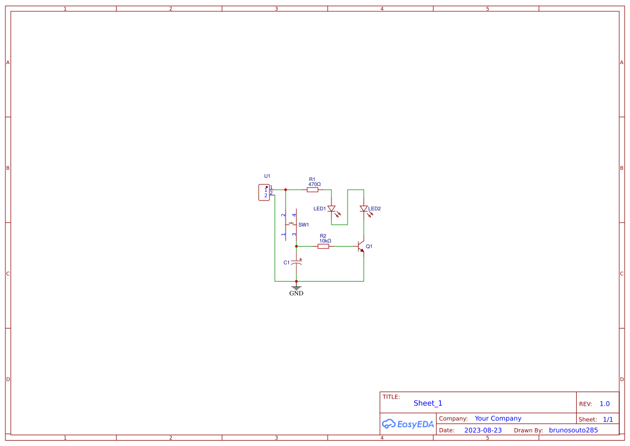Click the revision value 1.0
Screen dimensions: 630x446
click(605, 404)
